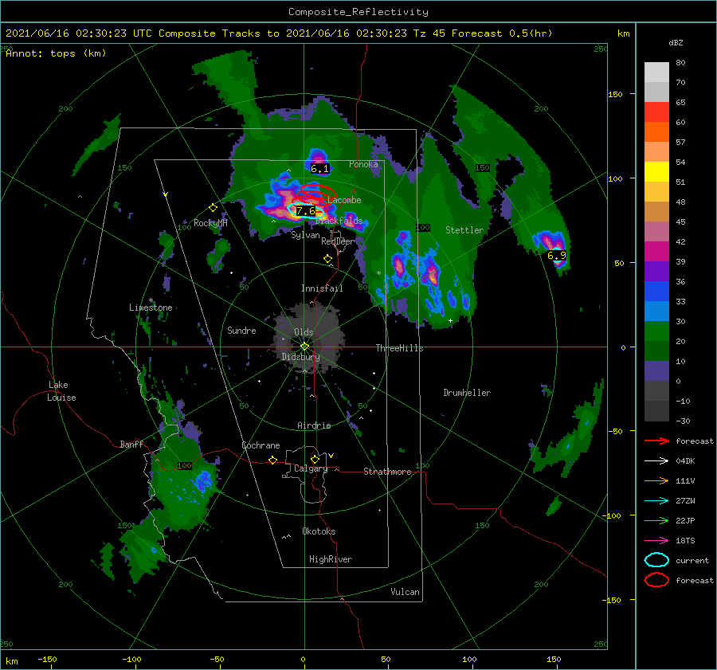This screenshot has height=670, width=717.
Task: Select the magenta 42-39 dBZ color band
Action: 656,252
